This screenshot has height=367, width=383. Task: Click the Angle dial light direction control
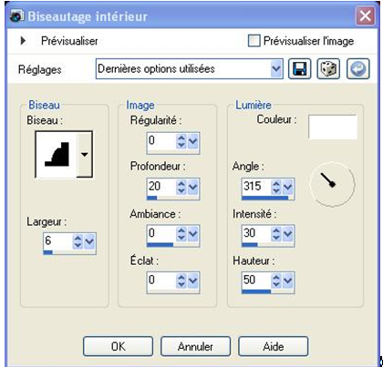332,184
